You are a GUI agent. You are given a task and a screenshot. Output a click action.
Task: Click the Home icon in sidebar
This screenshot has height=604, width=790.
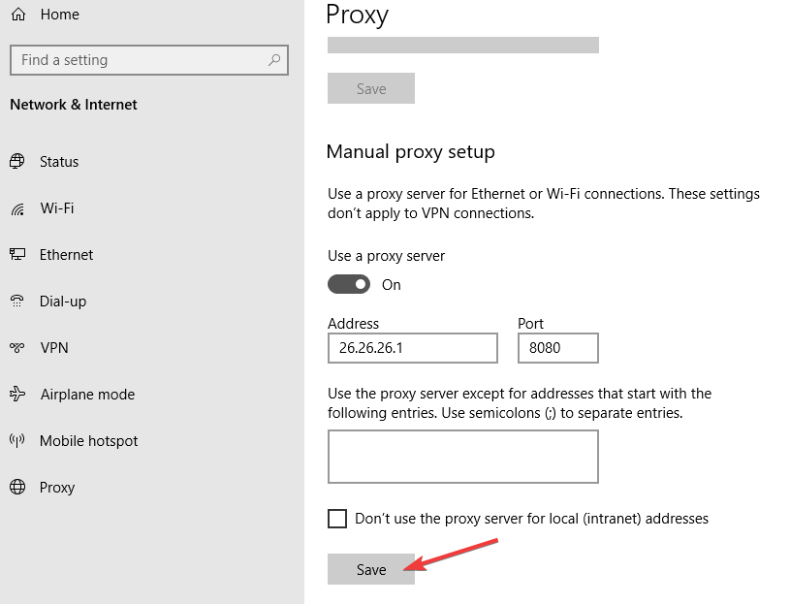18,15
